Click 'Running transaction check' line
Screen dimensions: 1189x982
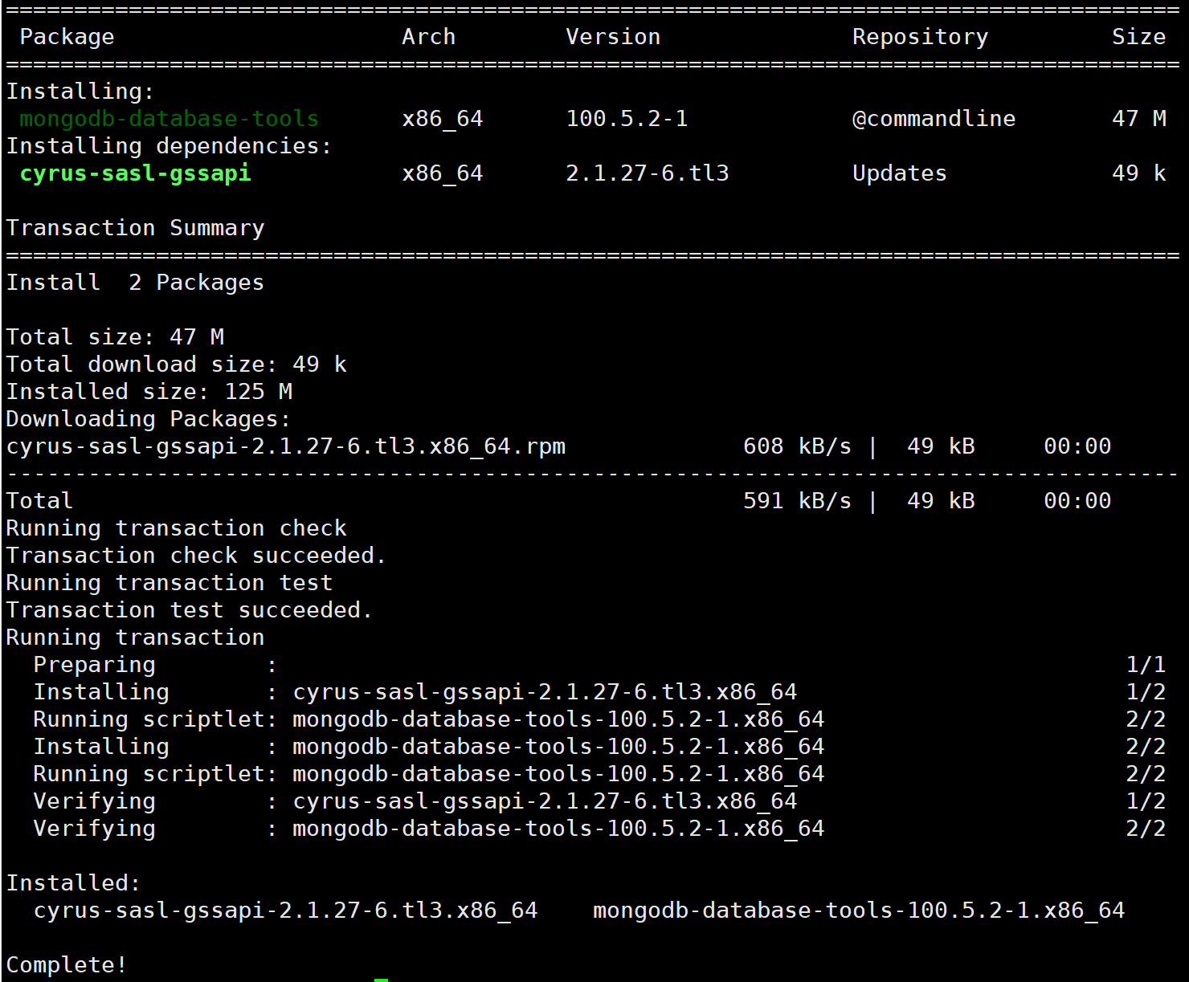[x=177, y=529]
